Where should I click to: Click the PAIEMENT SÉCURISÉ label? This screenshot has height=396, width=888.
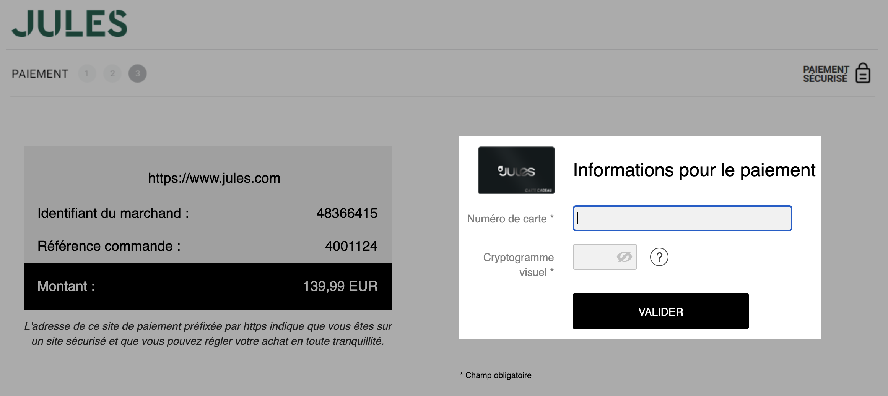(825, 74)
